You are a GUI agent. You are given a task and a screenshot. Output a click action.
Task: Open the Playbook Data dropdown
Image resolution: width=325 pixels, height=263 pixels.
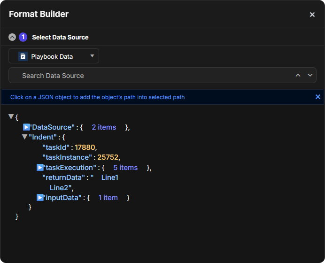(x=54, y=56)
